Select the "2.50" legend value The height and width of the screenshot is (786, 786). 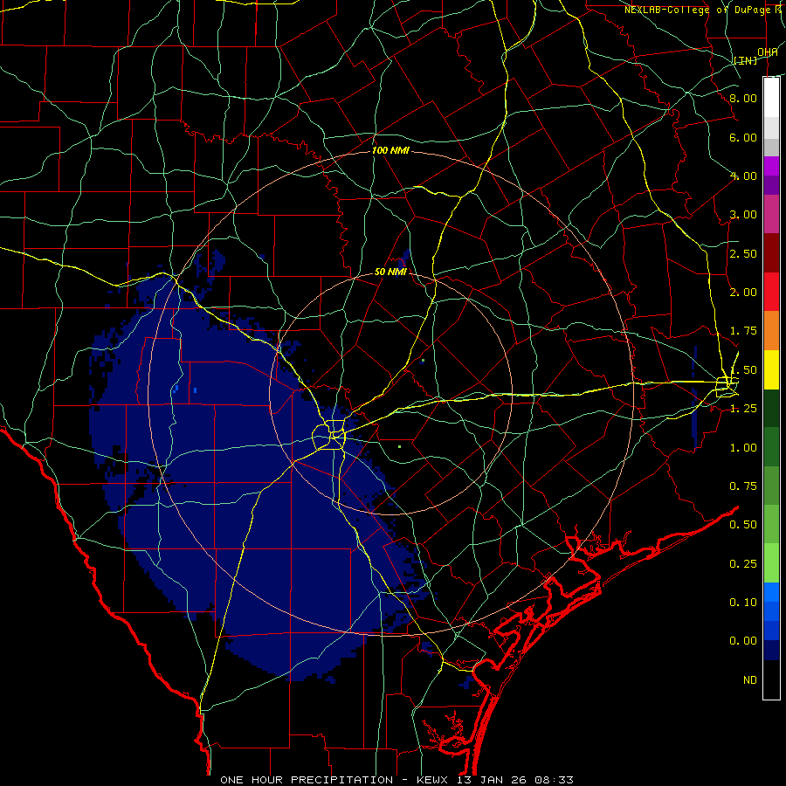743,253
